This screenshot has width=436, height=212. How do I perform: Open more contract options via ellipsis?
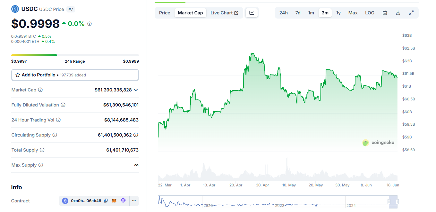pos(134,200)
